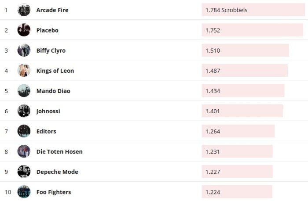Go to the Placebo artist page
Viewport: 308px width, 201px height.
tap(47, 30)
